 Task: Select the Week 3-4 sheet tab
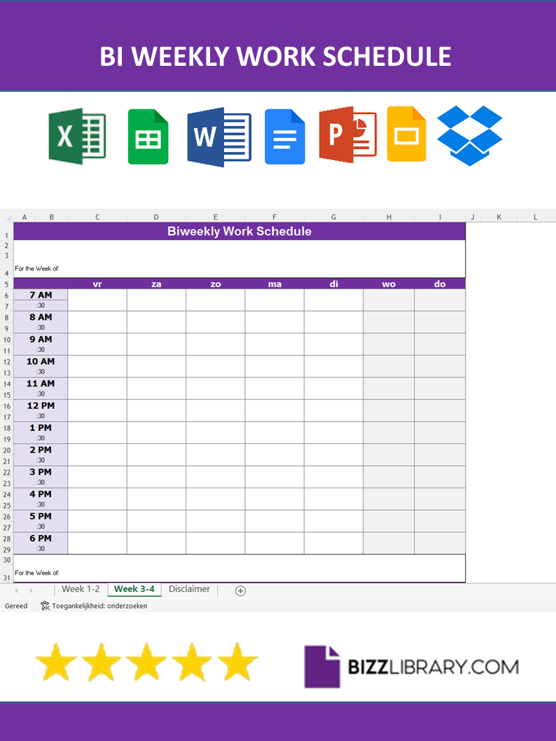(x=134, y=589)
